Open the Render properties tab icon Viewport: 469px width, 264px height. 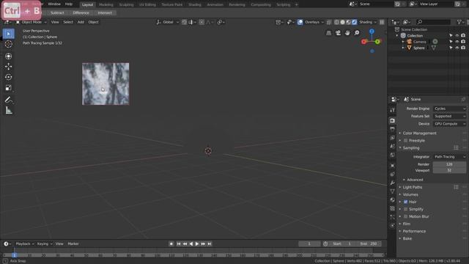pyautogui.click(x=393, y=120)
